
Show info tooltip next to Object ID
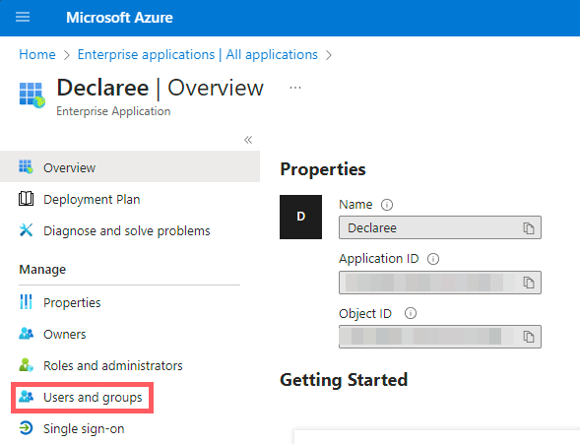click(411, 313)
